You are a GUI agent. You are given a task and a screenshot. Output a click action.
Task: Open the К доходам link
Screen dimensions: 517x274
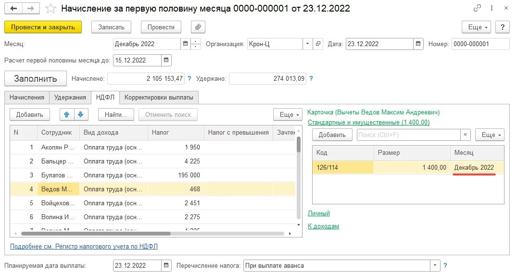(x=323, y=226)
